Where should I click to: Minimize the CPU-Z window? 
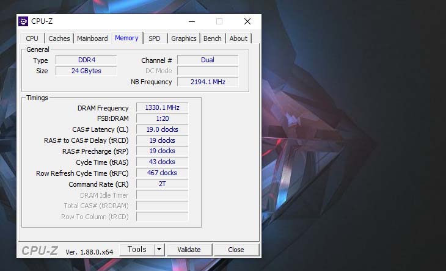[192, 21]
